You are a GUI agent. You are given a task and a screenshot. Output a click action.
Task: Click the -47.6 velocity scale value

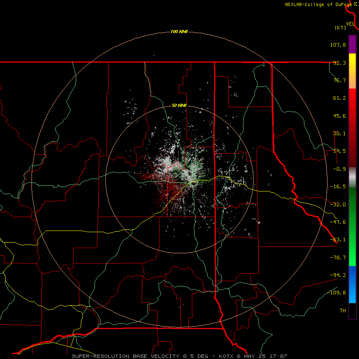338,222
